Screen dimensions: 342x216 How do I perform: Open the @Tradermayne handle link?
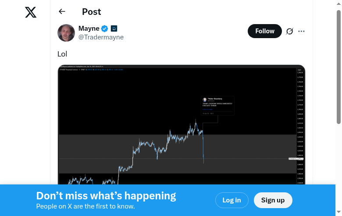coord(101,37)
